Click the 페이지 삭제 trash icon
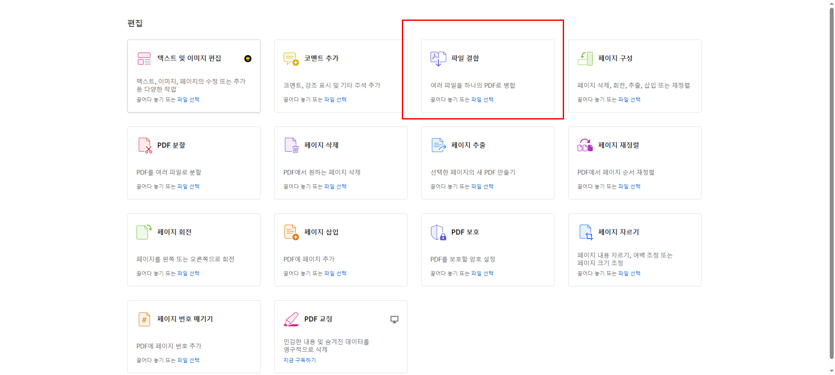 tap(292, 146)
